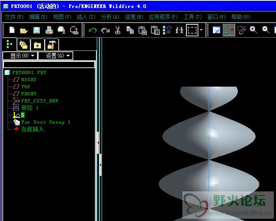The height and width of the screenshot is (221, 276).
Task: Select PRT0001.PRT root tree node
Action: tap(29, 72)
